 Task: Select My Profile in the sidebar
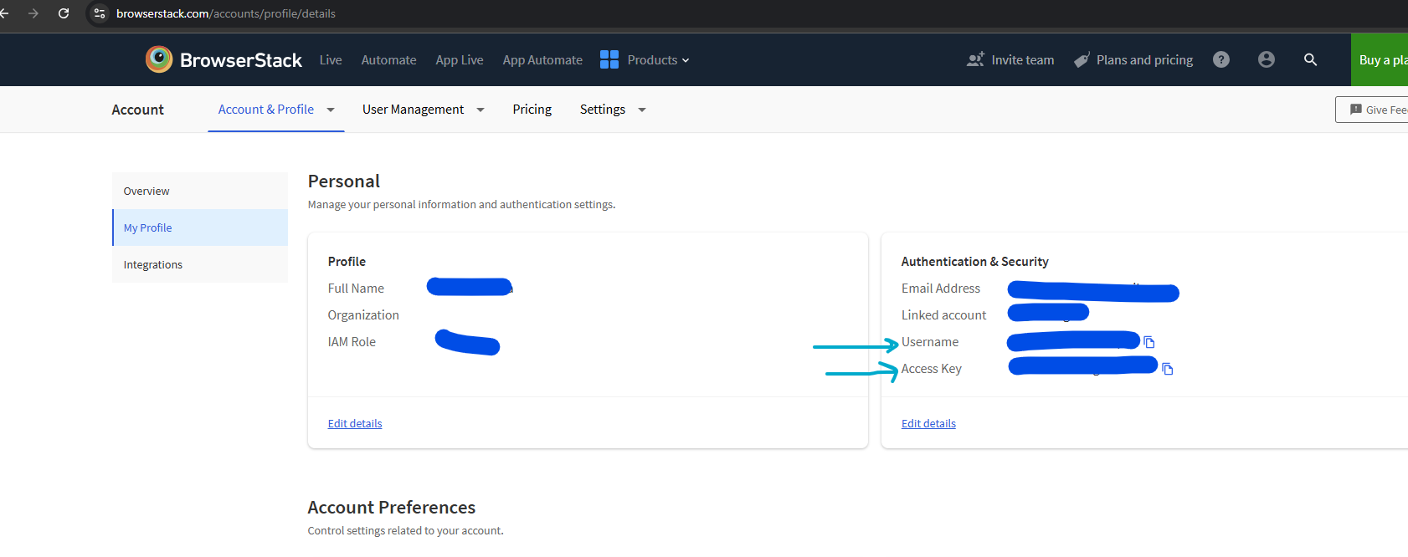(x=200, y=227)
